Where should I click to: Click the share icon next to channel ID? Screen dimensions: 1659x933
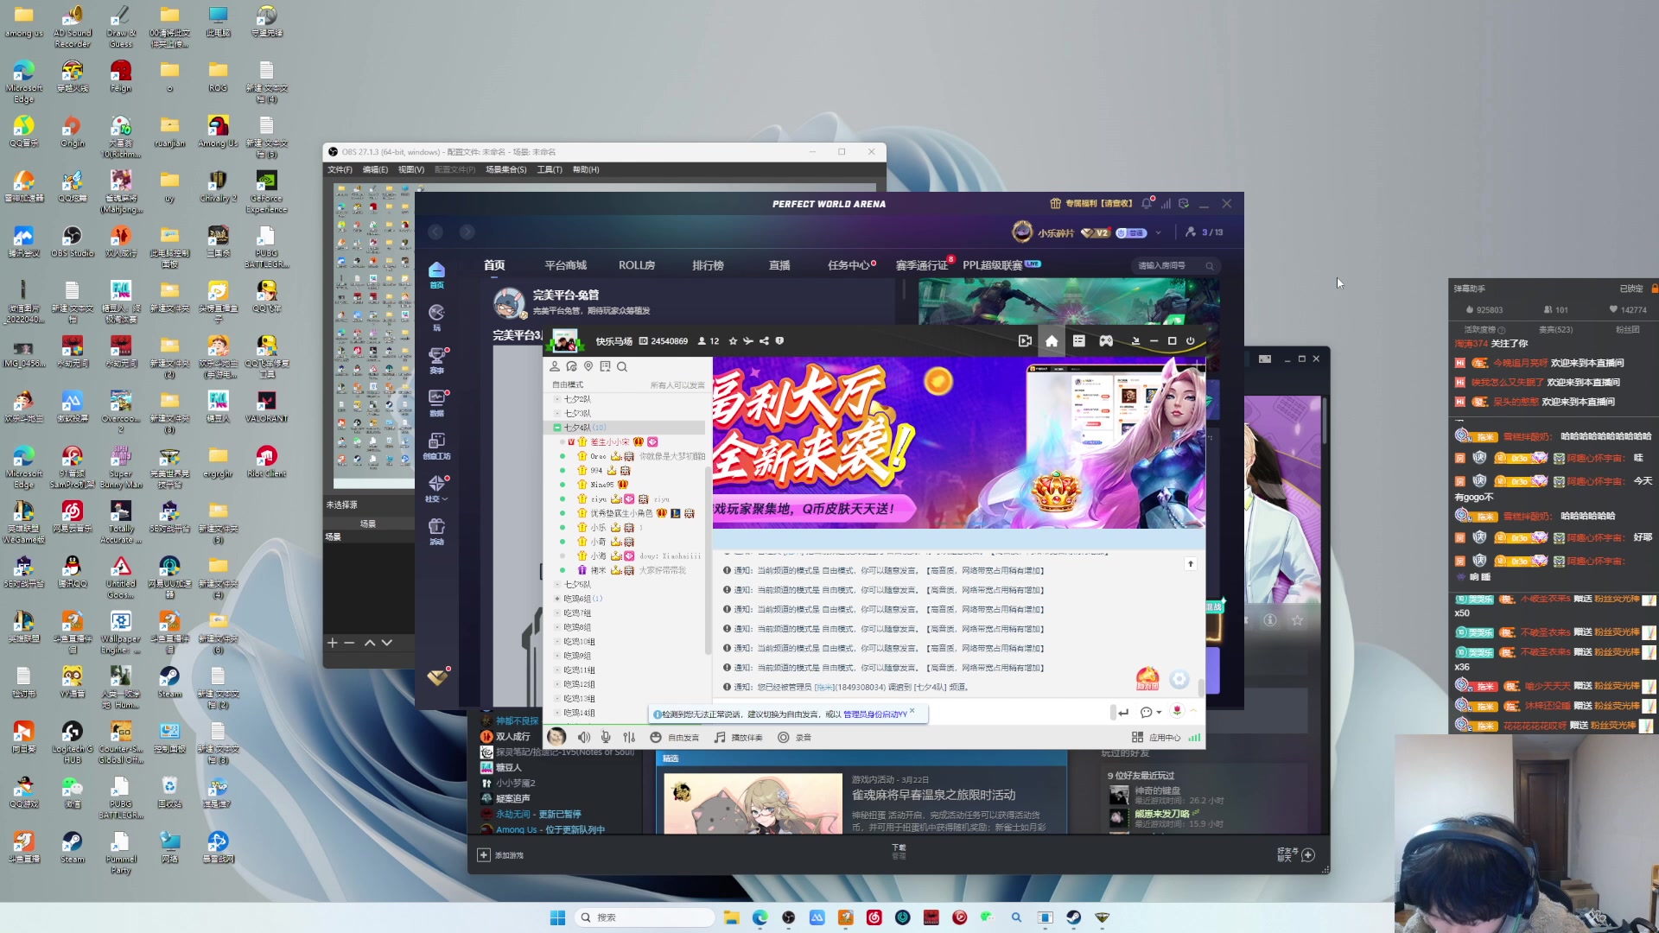tap(764, 341)
